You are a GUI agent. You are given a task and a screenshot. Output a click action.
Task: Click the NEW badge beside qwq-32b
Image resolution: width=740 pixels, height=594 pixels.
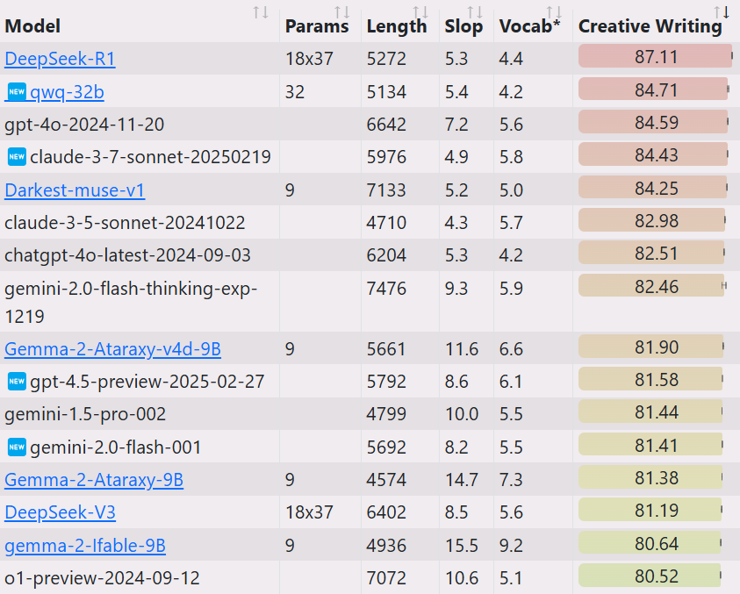[x=17, y=91]
